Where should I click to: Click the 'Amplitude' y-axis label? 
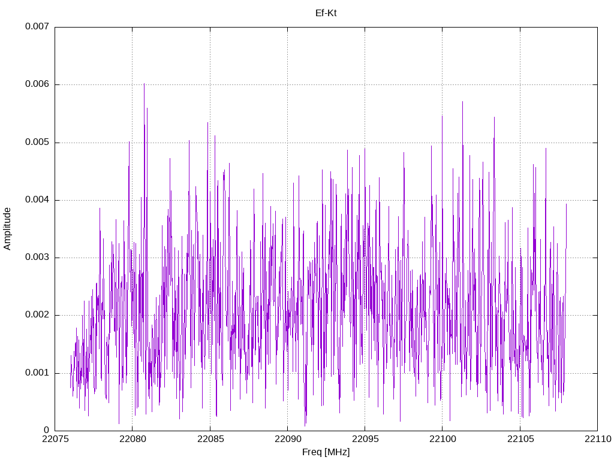point(7,229)
